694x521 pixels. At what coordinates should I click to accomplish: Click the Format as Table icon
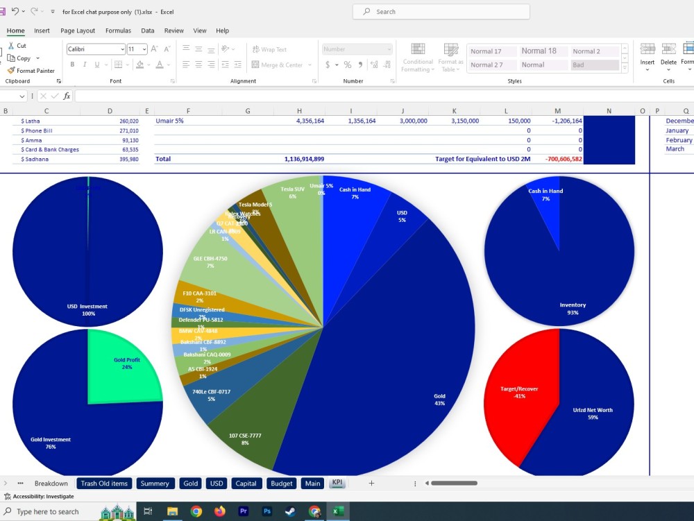(450, 57)
